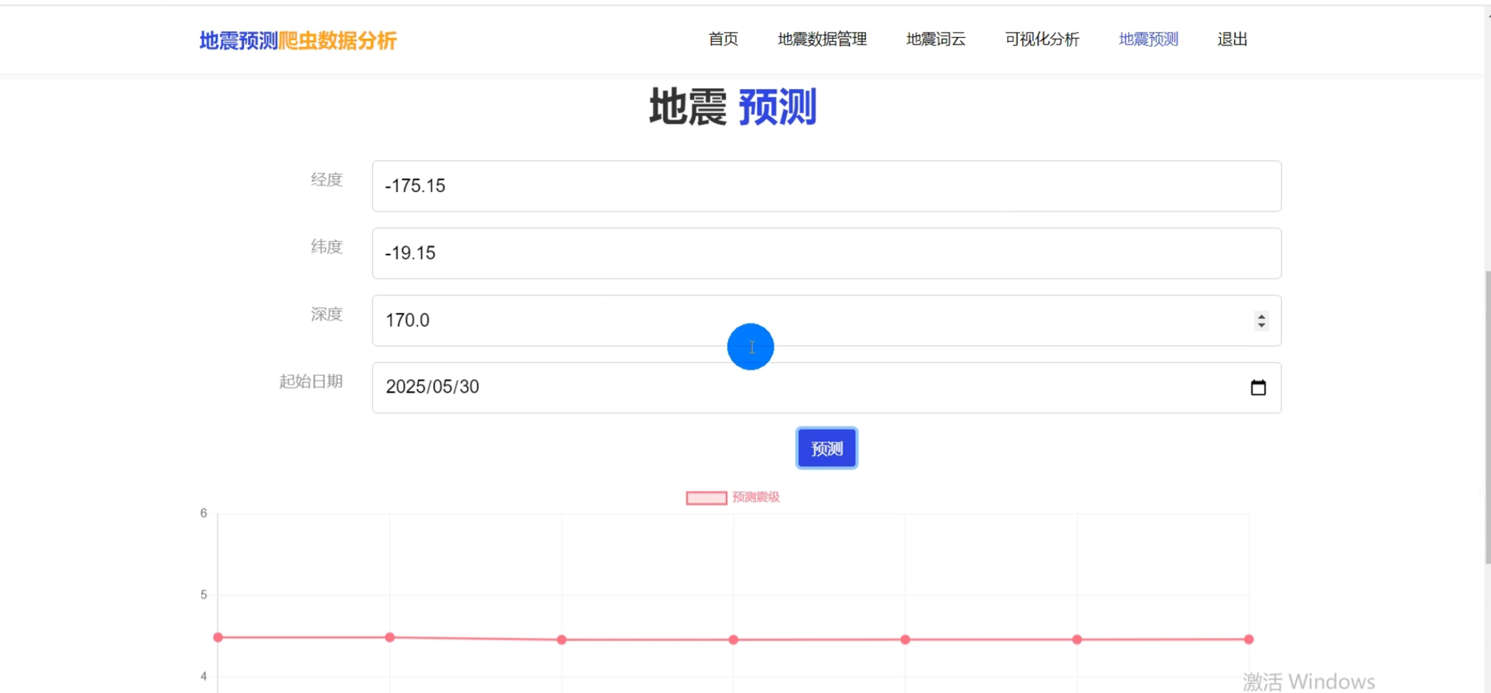Click the 地震预测爬虫数据分析 logo
Screen dimensions: 1491x693
point(298,40)
